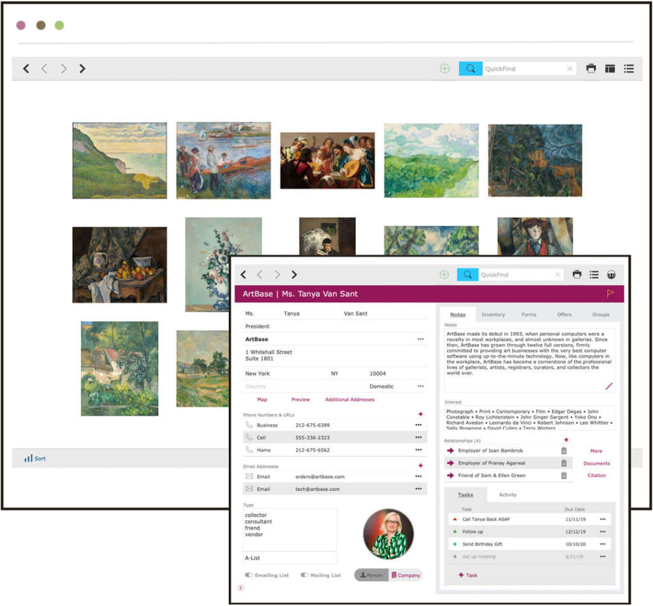Open options menu for the ArtBase company field
The width and height of the screenshot is (653, 606).
point(421,339)
